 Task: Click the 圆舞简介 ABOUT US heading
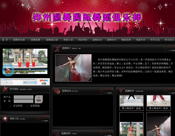pos(71,48)
